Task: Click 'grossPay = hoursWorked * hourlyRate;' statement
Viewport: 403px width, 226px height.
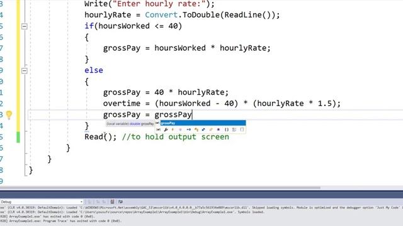Action: 187,48
